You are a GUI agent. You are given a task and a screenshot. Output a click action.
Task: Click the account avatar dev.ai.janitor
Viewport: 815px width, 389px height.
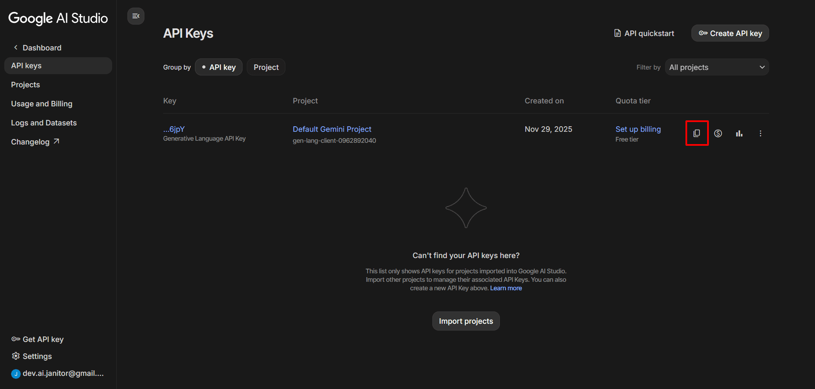coord(16,373)
